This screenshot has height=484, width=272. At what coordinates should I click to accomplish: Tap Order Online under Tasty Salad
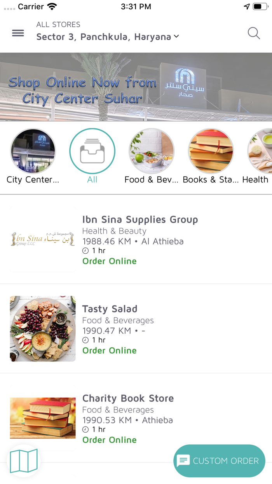(110, 351)
